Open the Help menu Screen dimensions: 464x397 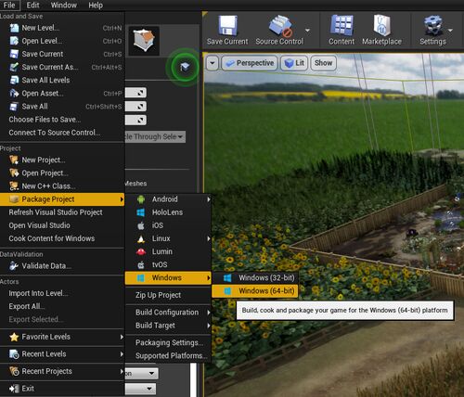pyautogui.click(x=96, y=6)
